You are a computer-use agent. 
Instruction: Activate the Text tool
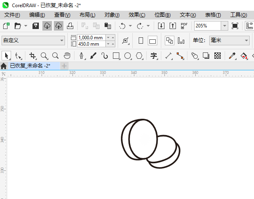154,56
